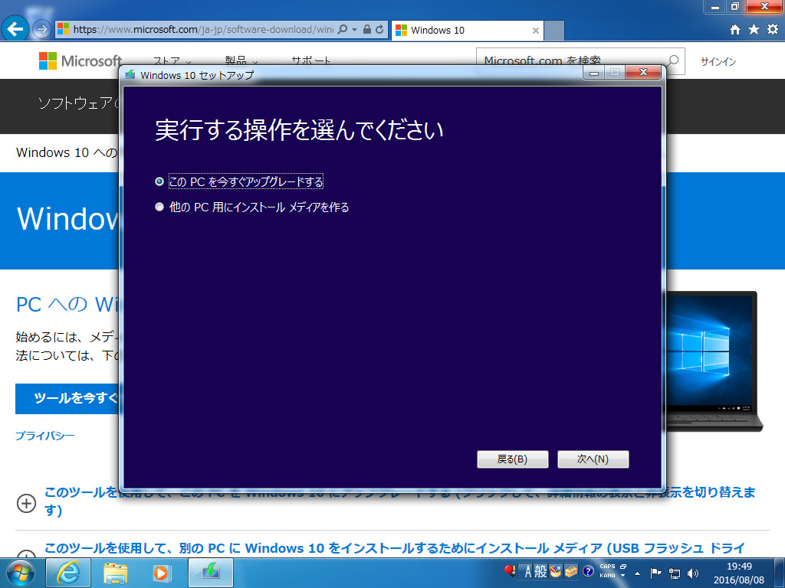This screenshot has width=785, height=588.
Task: Launch Windows Media Player from the taskbar
Action: tap(161, 572)
